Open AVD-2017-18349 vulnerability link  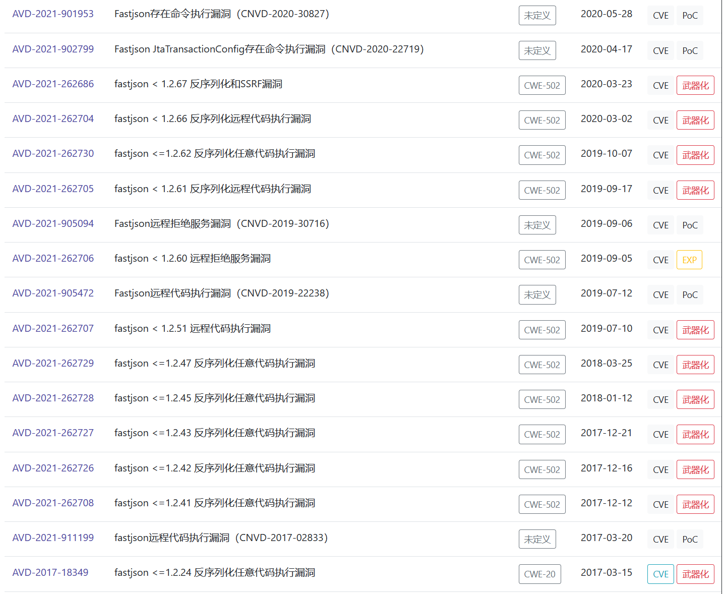click(50, 573)
